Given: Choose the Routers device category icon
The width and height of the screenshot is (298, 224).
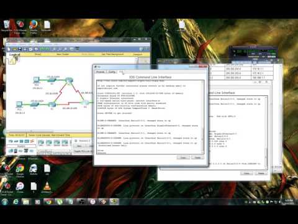Looking at the screenshot, I should (x=11, y=141).
